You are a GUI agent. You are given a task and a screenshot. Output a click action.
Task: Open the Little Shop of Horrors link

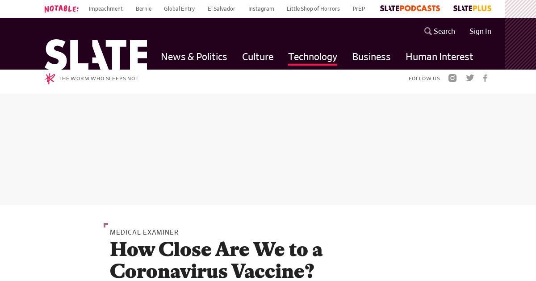(313, 9)
